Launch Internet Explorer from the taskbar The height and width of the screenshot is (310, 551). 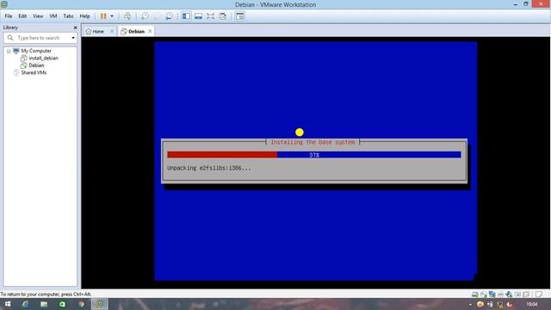26,304
